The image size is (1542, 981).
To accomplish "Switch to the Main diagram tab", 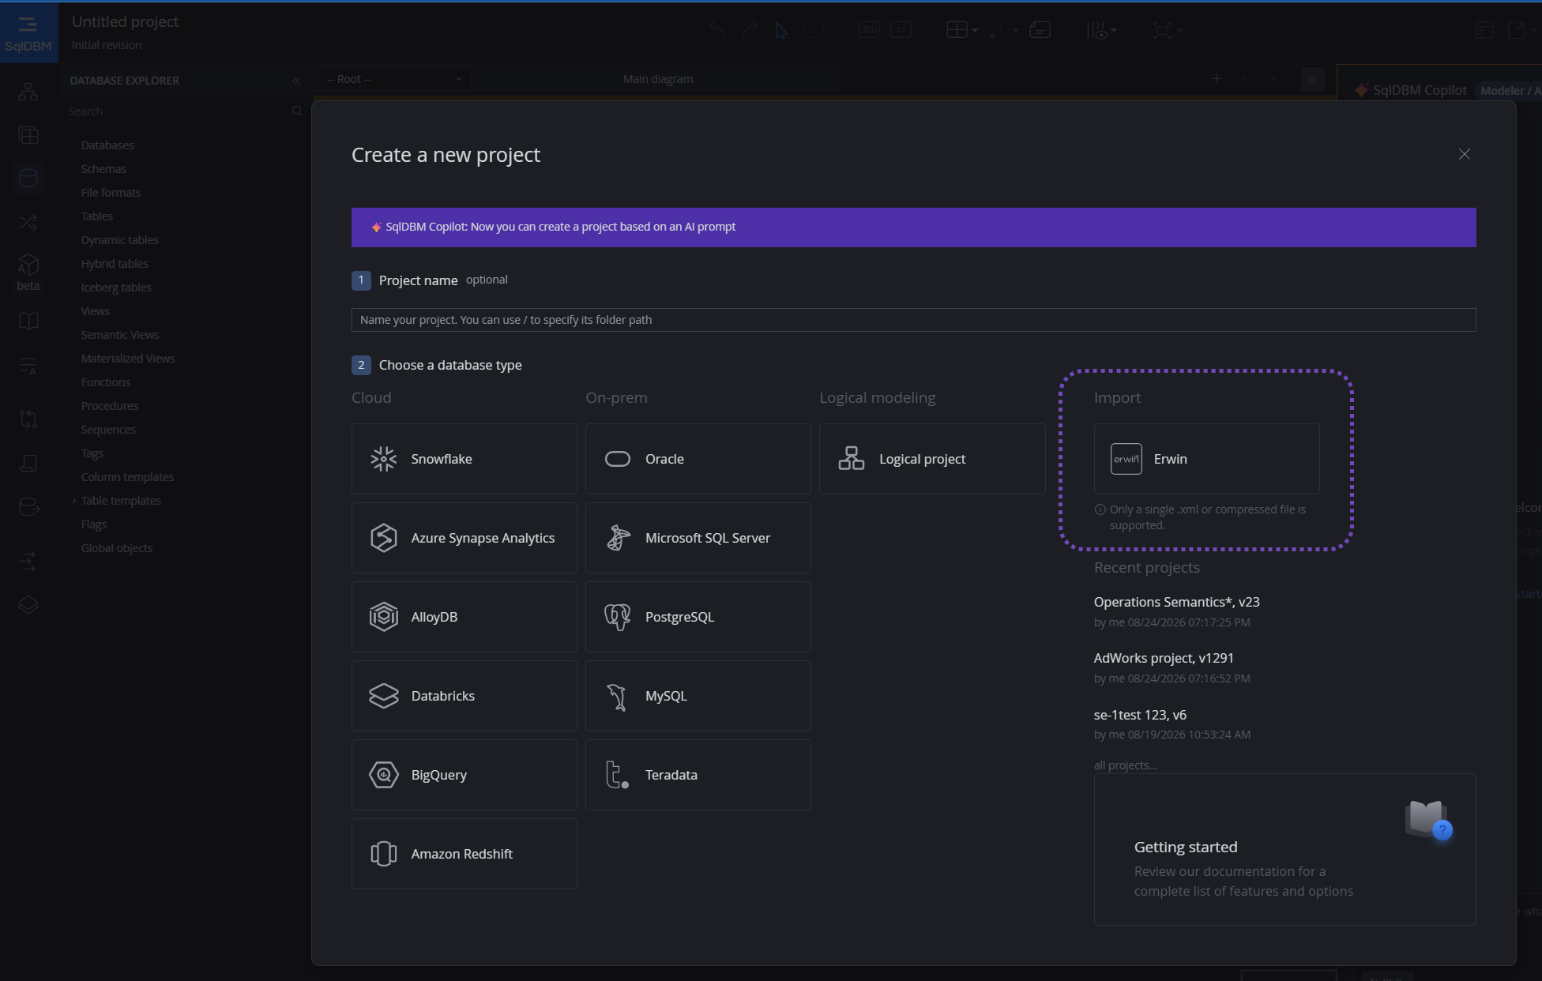I will coord(657,79).
